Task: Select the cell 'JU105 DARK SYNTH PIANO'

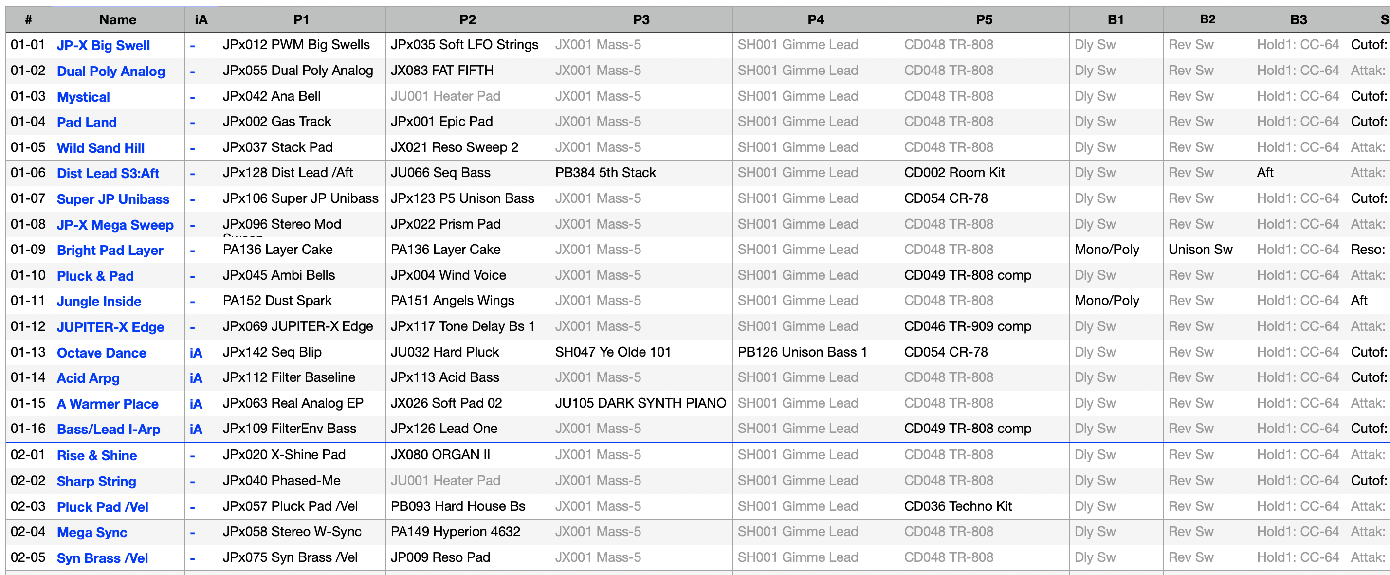Action: [x=640, y=403]
